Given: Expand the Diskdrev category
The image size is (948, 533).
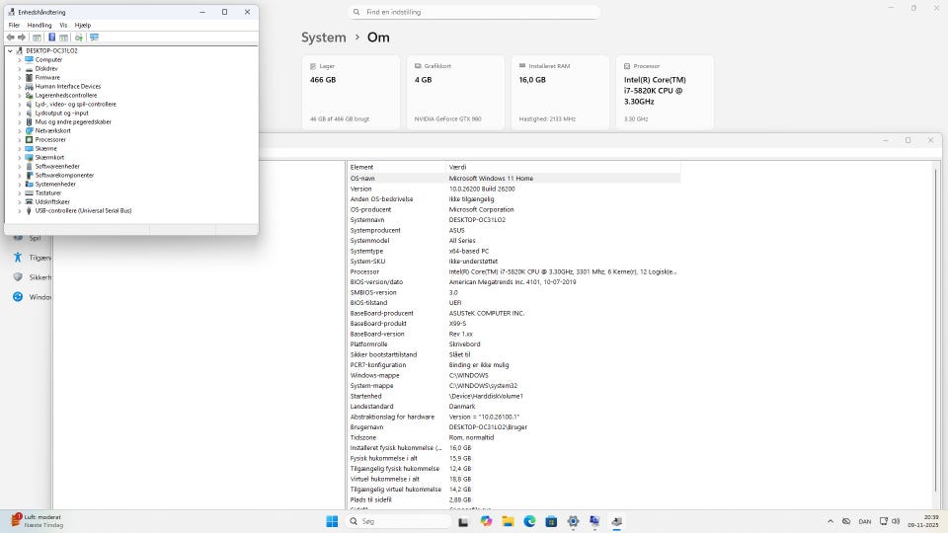Looking at the screenshot, I should point(19,68).
